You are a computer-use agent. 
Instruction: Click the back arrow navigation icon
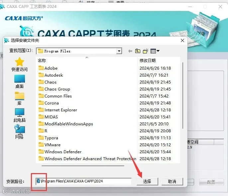[x=130, y=51]
